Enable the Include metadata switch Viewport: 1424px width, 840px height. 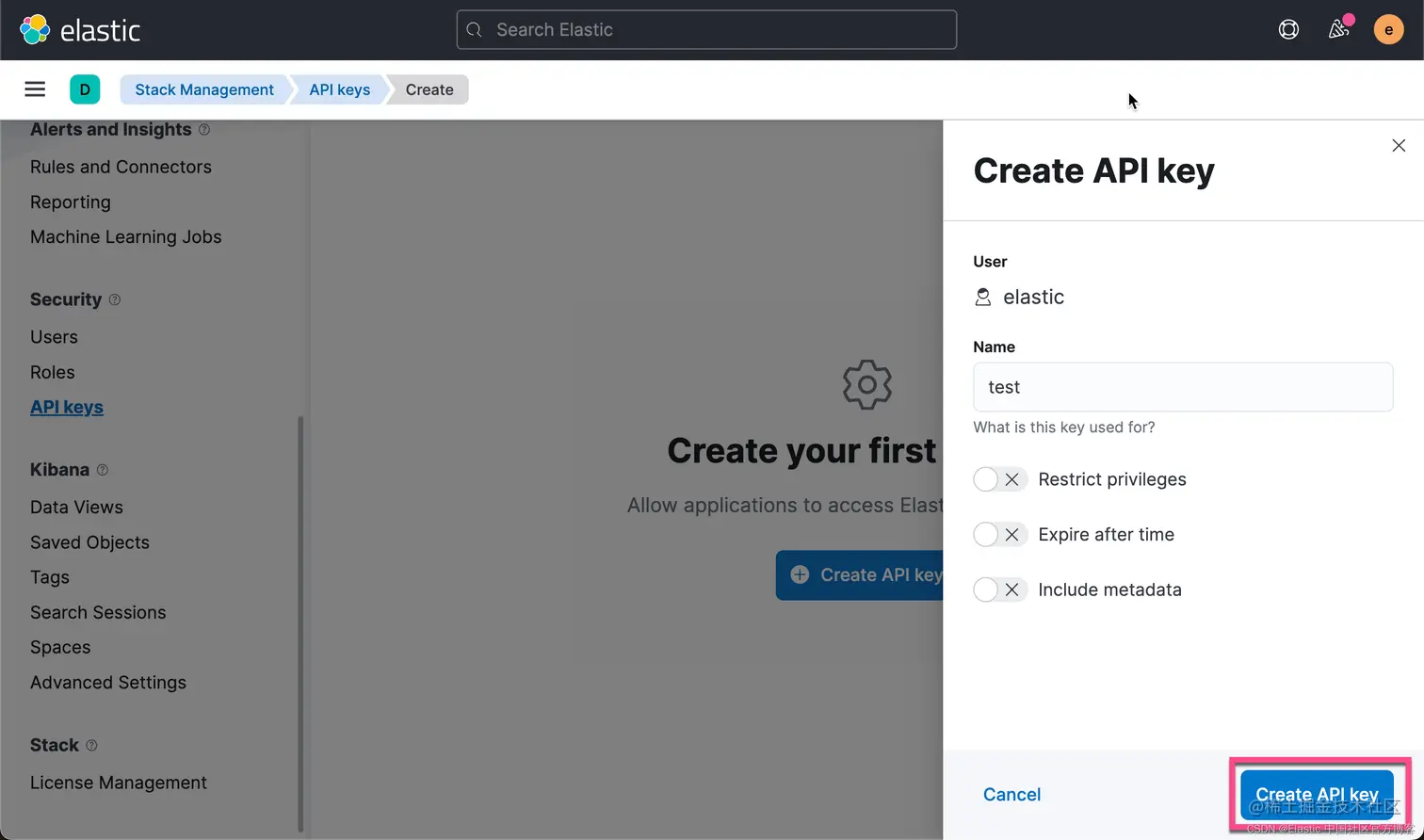point(999,590)
